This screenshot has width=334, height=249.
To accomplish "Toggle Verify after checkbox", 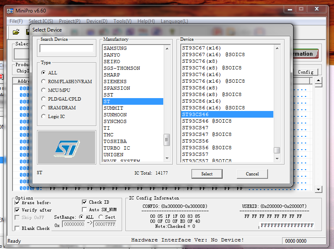I will (17, 210).
